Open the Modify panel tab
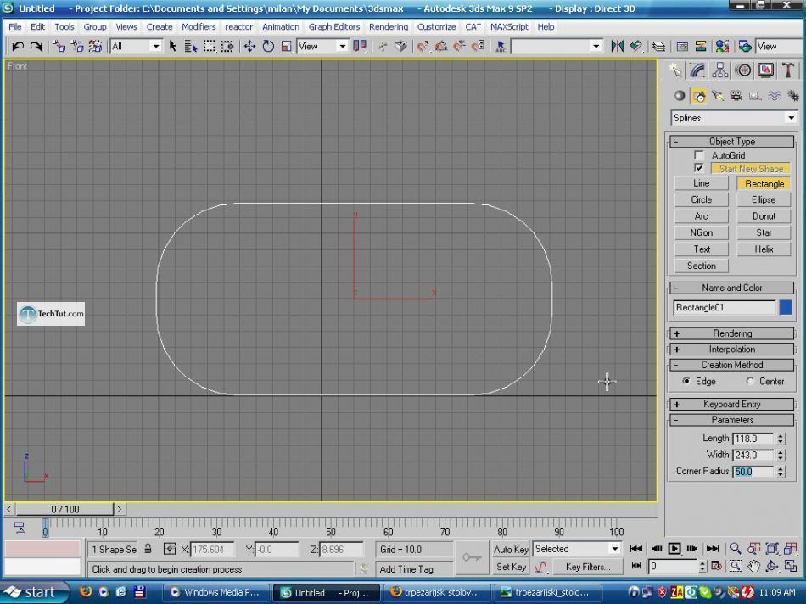 (697, 70)
